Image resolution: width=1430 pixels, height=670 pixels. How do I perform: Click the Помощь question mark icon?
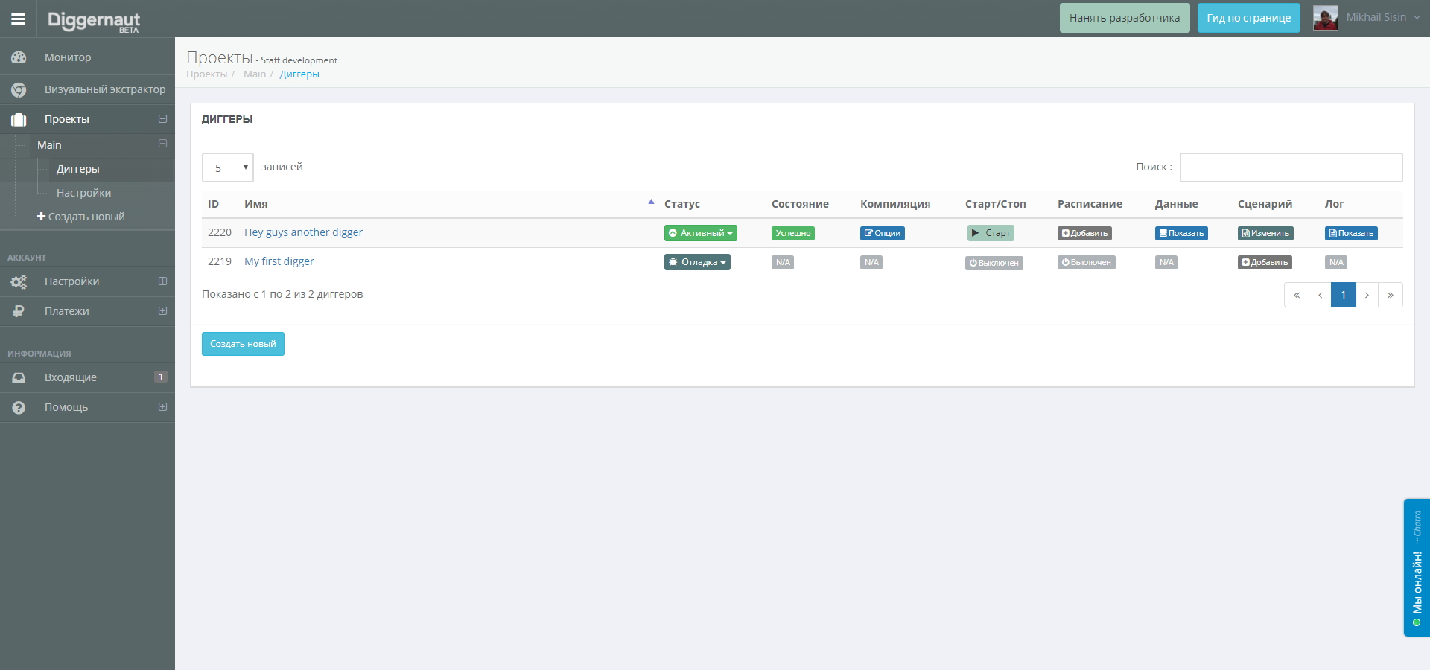tap(19, 407)
